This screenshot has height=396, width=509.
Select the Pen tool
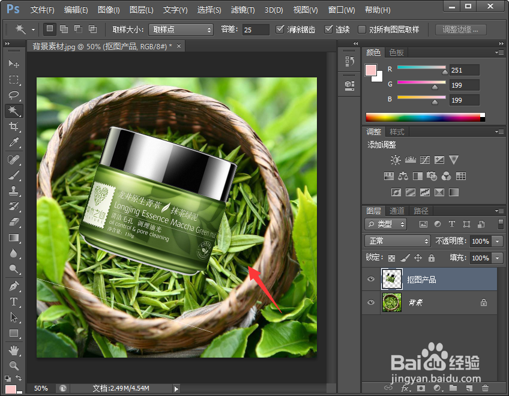14,286
